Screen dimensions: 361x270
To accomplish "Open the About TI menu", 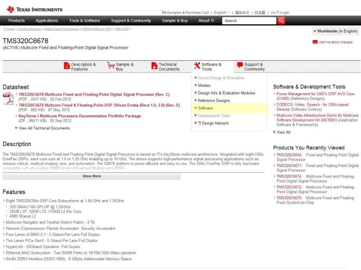I will coord(206,21).
